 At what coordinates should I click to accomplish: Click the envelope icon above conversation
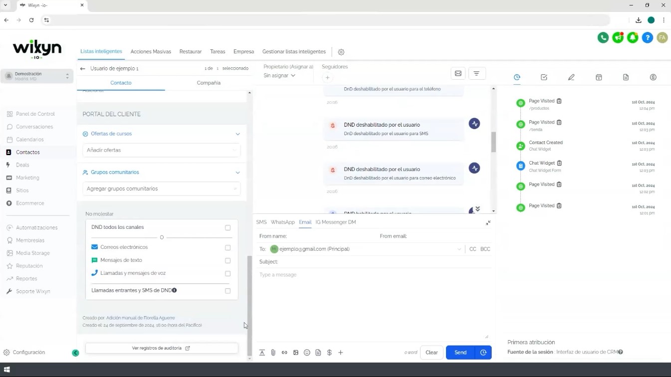coord(458,73)
